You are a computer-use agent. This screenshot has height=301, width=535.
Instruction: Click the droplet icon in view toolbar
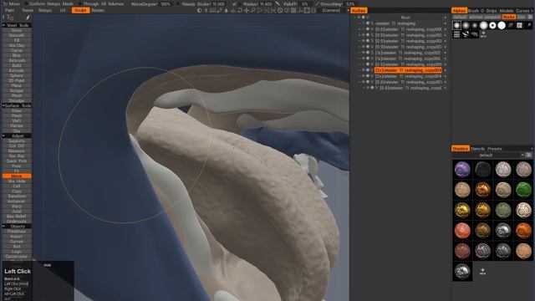(x=227, y=11)
